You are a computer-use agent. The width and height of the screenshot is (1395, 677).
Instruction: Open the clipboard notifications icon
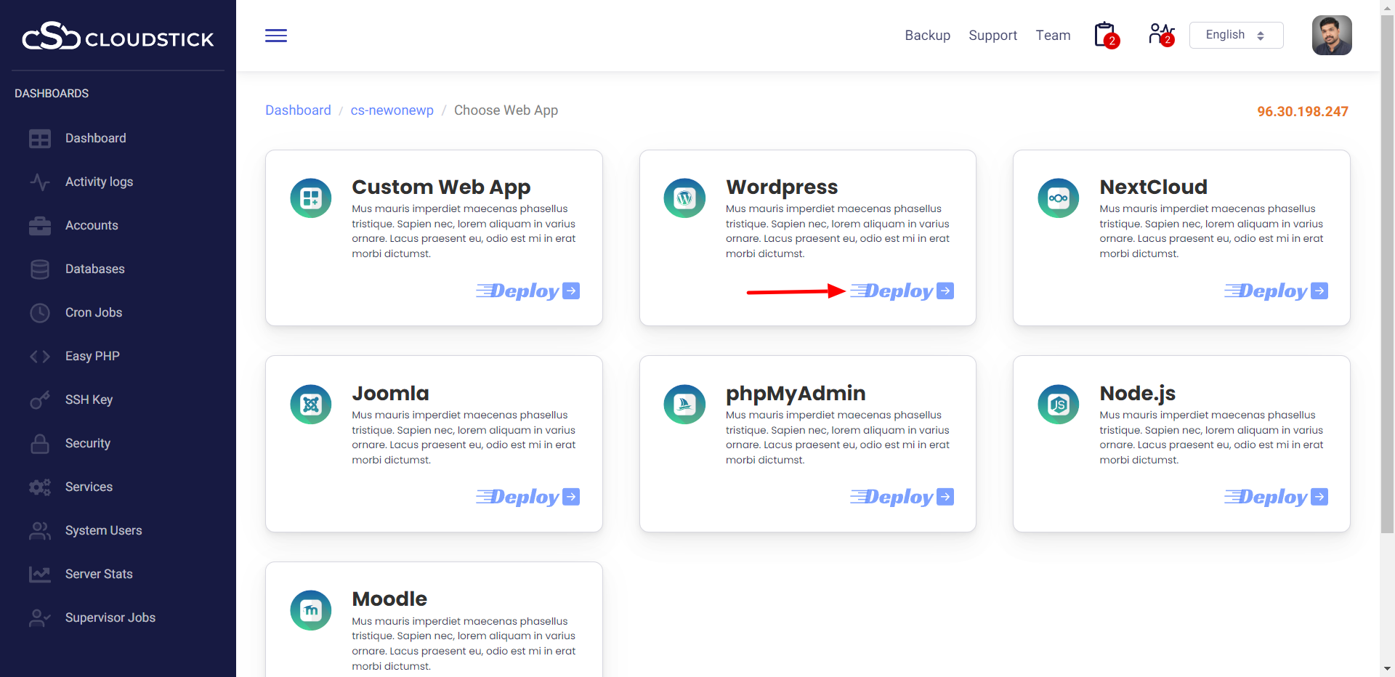tap(1105, 35)
